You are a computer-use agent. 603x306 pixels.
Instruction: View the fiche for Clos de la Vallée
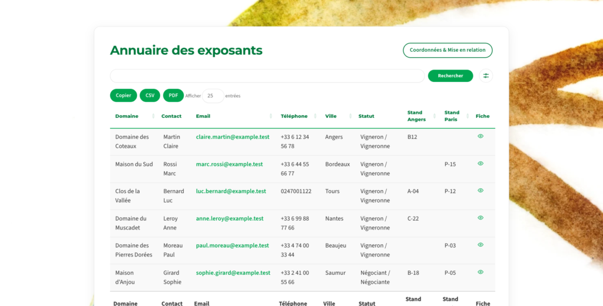tap(481, 190)
